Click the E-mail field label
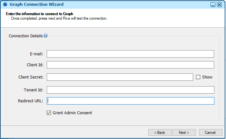The height and width of the screenshot is (139, 226). (36, 54)
